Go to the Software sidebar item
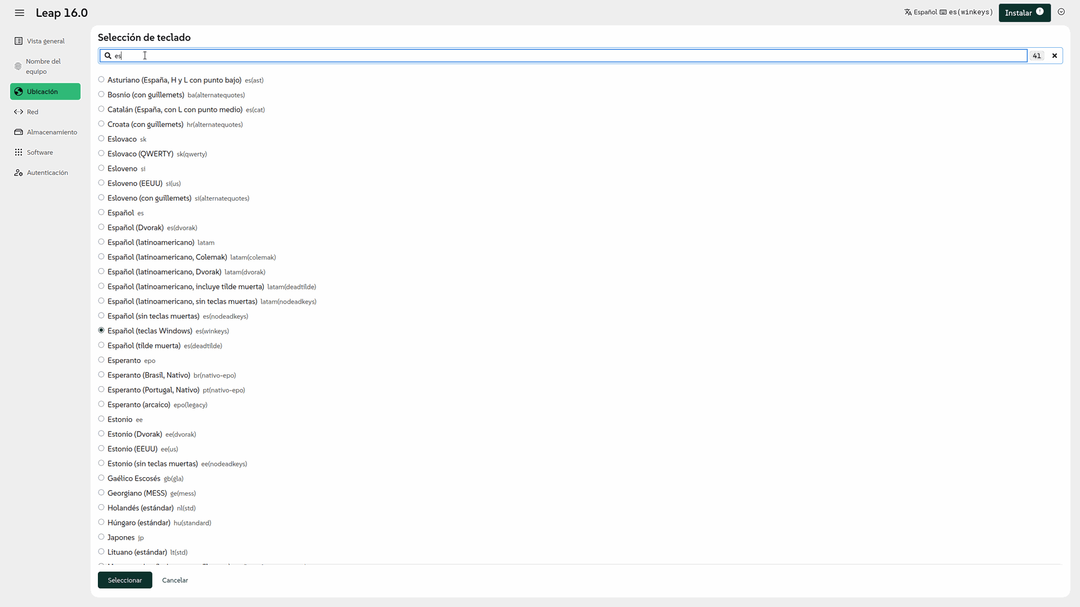The image size is (1080, 607). pyautogui.click(x=39, y=152)
